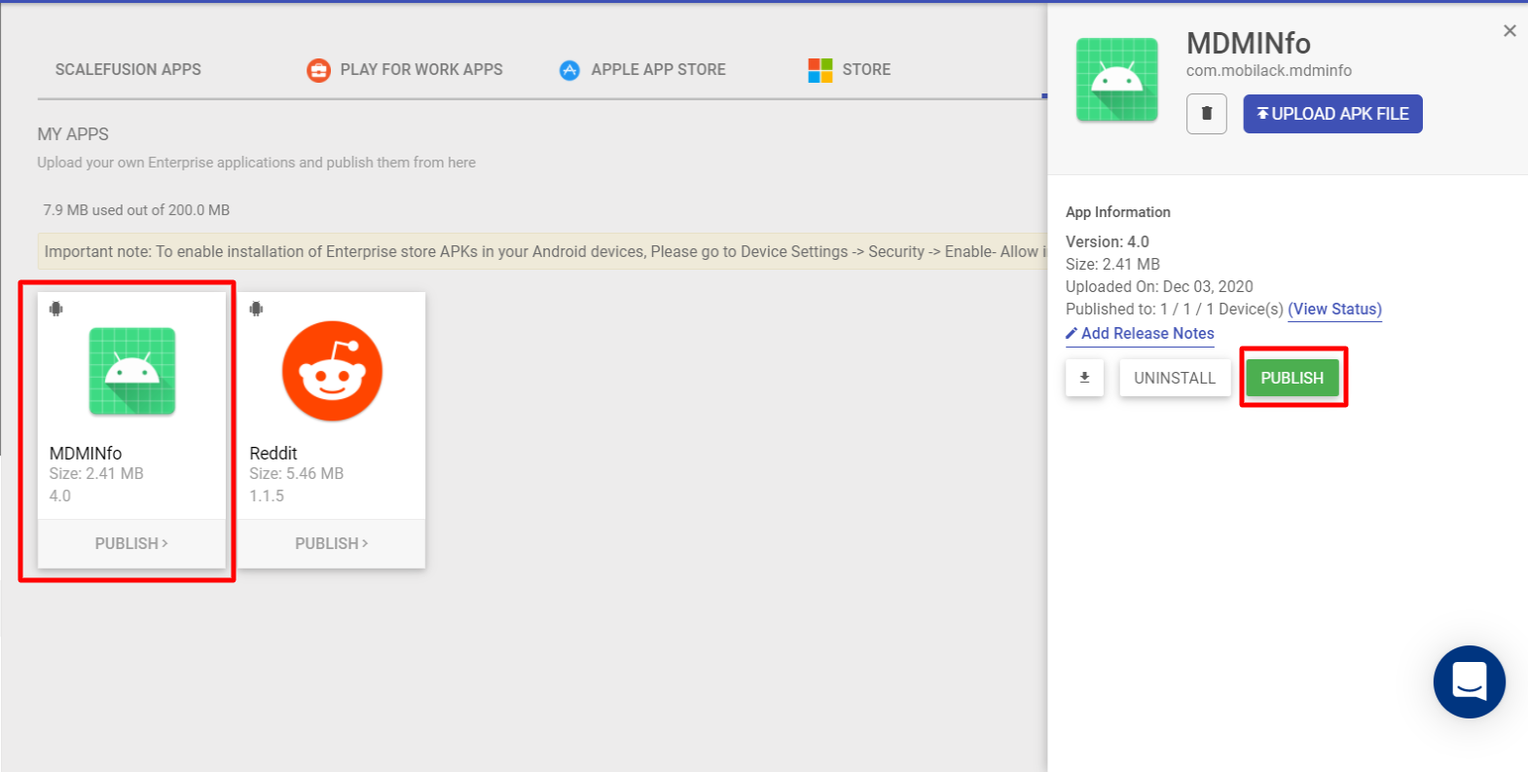1528x772 pixels.
Task: Click the Size: 2.41 MB text in details panel
Action: (1112, 264)
